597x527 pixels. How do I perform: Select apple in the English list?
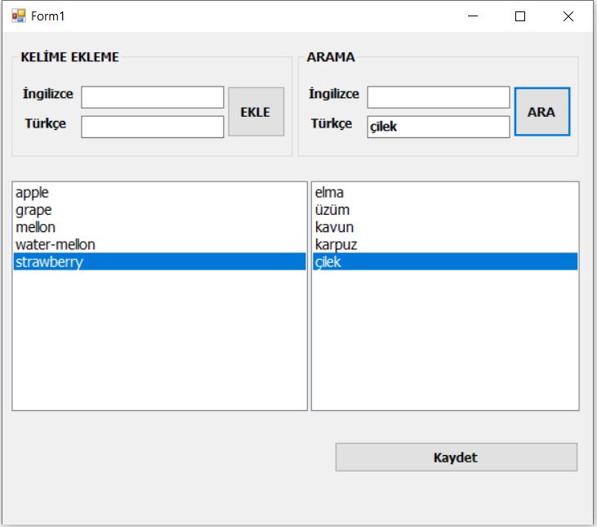click(x=159, y=192)
